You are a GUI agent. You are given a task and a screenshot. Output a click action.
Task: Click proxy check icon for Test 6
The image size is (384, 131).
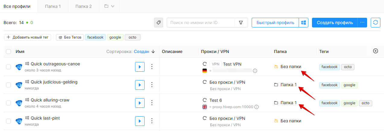click(x=205, y=100)
